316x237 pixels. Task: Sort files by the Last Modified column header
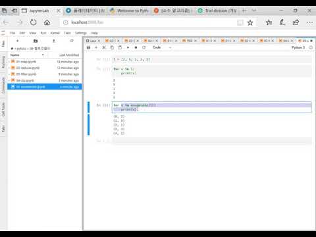[69, 55]
